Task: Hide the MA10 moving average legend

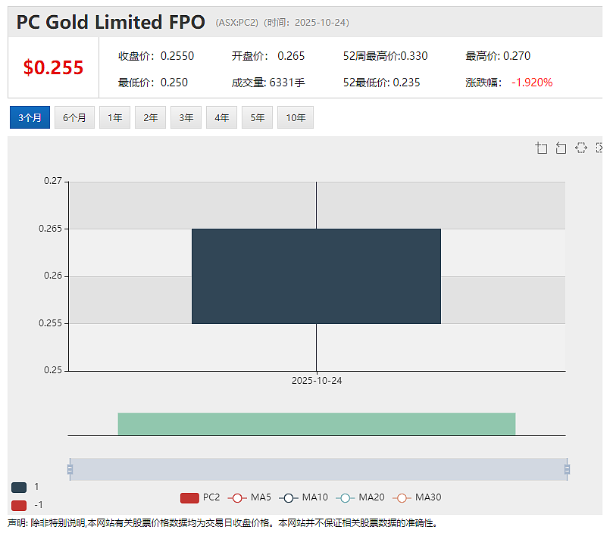Action: 303,497
